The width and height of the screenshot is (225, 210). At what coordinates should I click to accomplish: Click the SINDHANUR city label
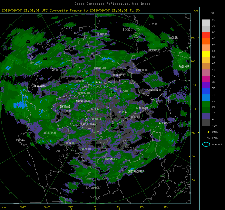coord(154,90)
